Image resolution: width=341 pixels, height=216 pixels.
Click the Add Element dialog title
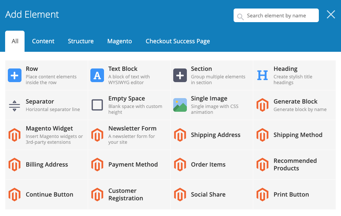32,15
